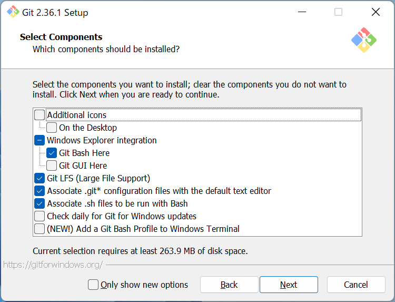The image size is (395, 302).
Task: Return with the Back button
Action: 229,285
